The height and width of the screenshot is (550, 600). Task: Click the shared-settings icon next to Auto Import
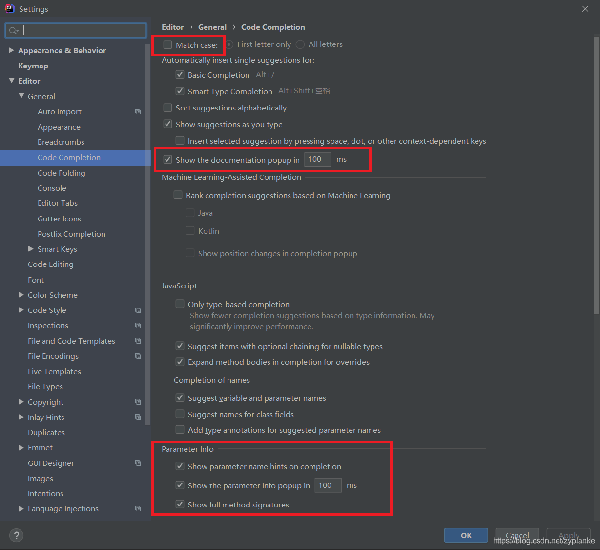(138, 111)
